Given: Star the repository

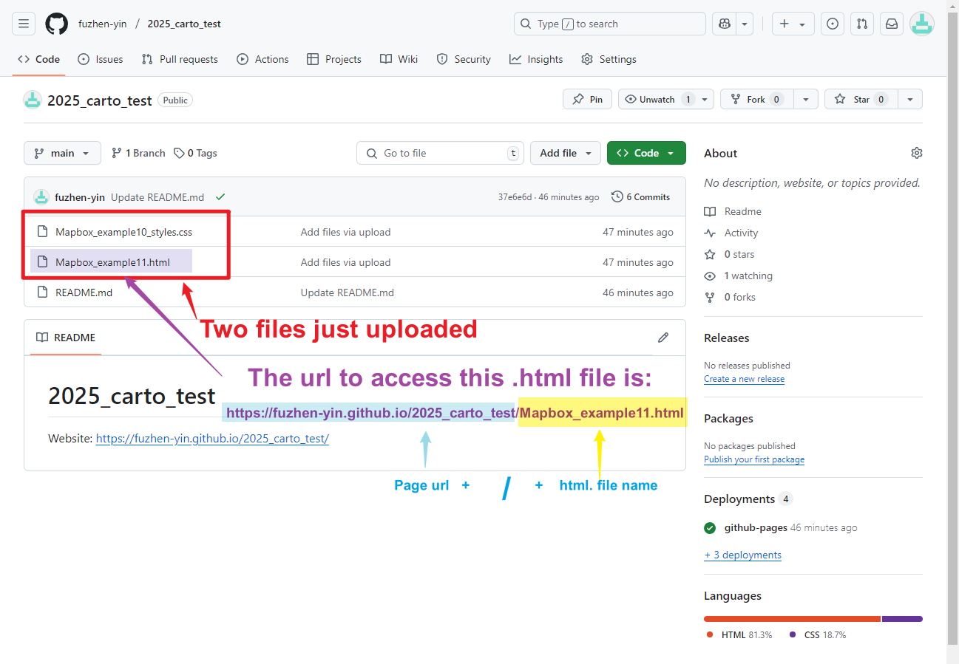Looking at the screenshot, I should 861,100.
